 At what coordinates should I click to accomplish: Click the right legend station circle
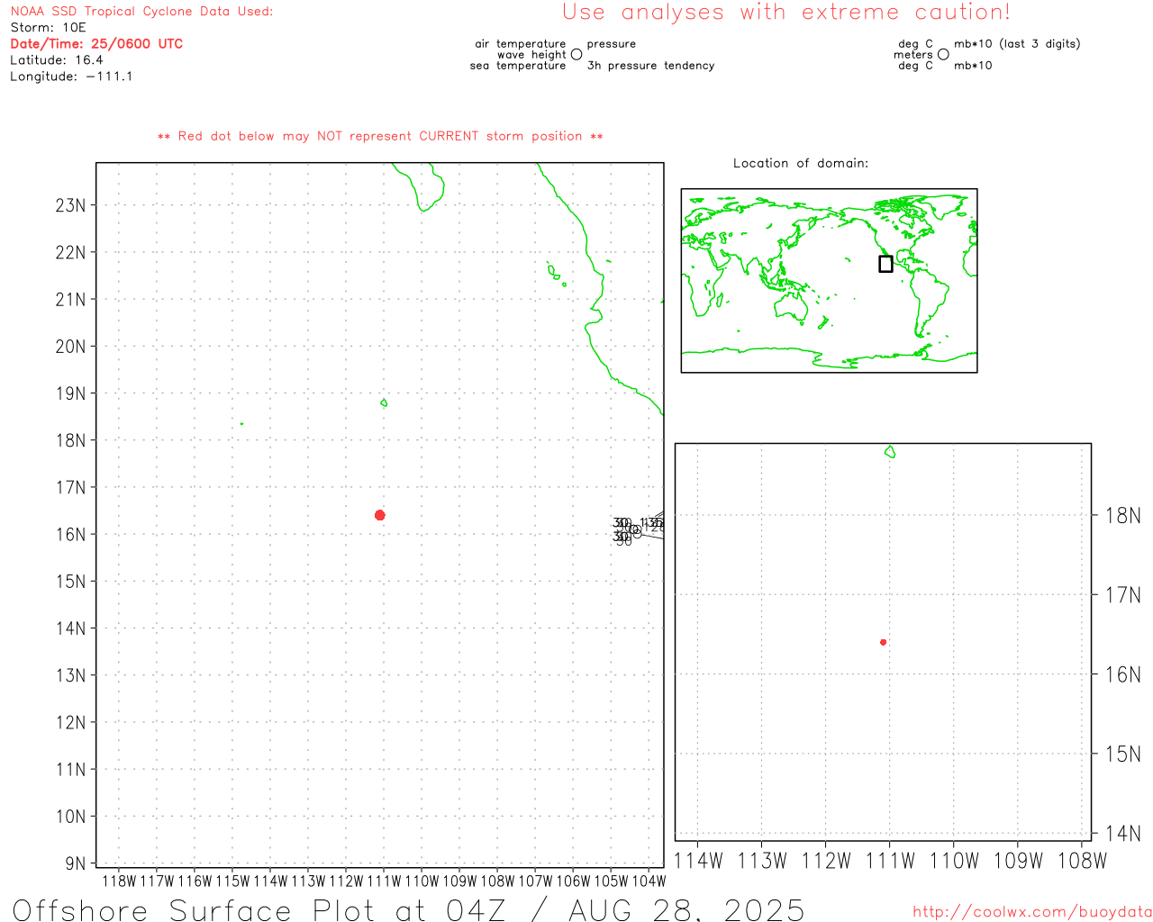(943, 54)
